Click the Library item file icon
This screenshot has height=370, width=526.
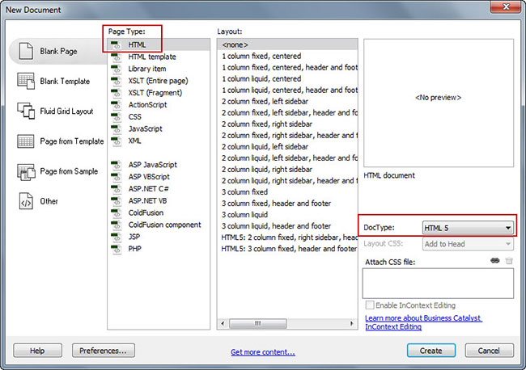116,69
